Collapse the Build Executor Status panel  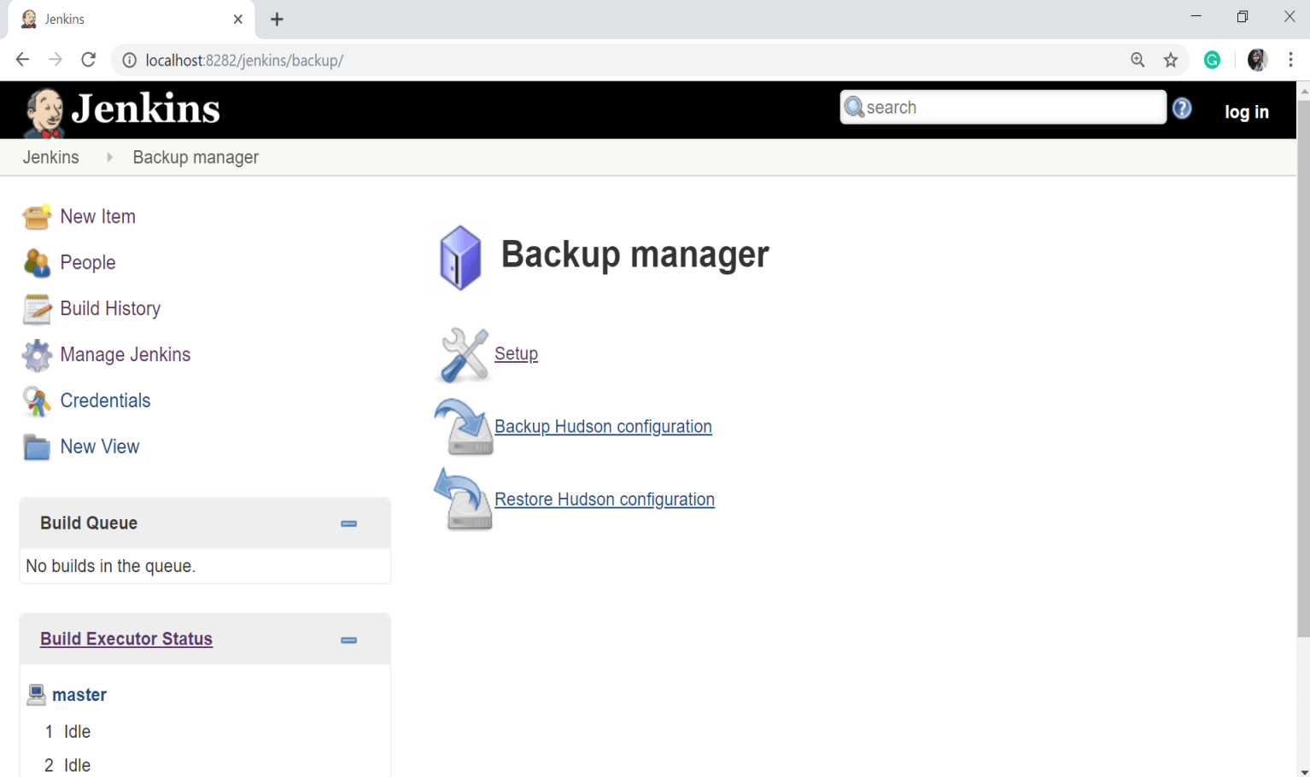click(348, 640)
